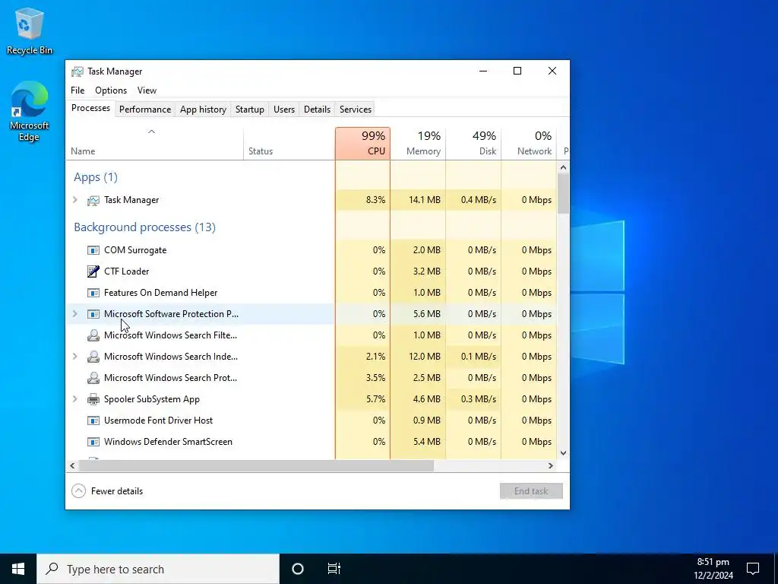Switch to the Users tab
778x584 pixels.
click(284, 109)
